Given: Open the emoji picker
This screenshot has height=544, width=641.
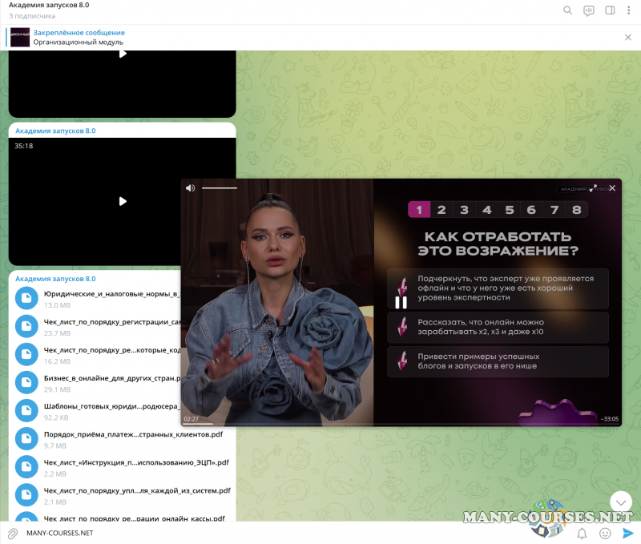Looking at the screenshot, I should [605, 533].
